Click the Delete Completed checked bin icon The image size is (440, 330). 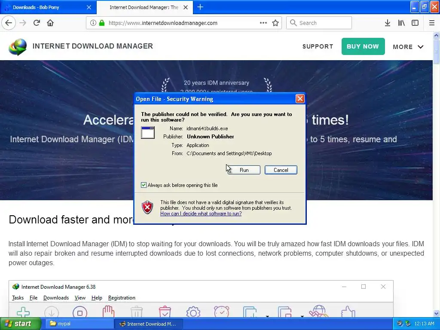pos(165,312)
